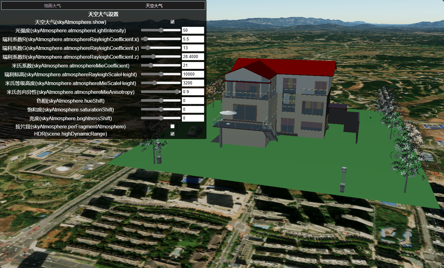Viewport: 444px width, 268px height.
Task: Disable the HDR highDynamicRange checkbox
Action: 172,134
